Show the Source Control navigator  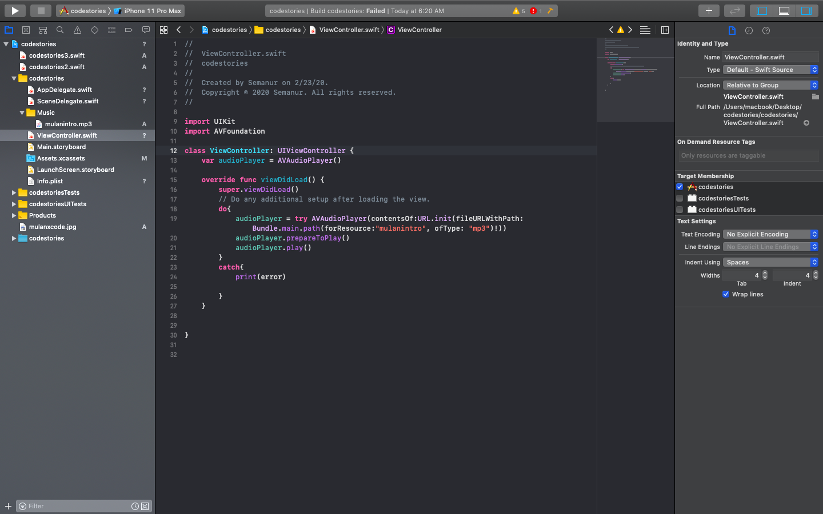pos(26,30)
